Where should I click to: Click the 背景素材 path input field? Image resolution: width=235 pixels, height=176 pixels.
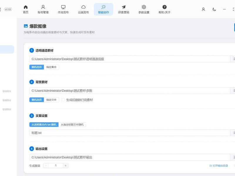coord(130,91)
